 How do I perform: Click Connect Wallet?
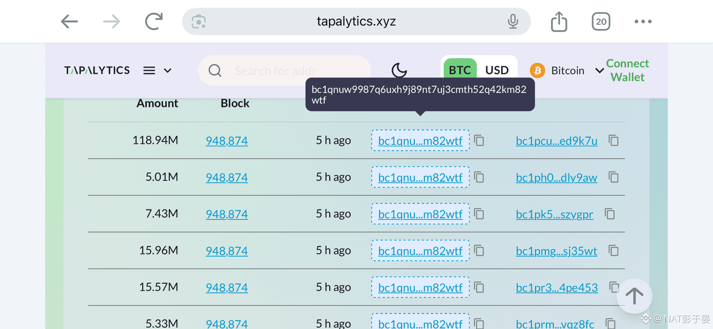[627, 70]
